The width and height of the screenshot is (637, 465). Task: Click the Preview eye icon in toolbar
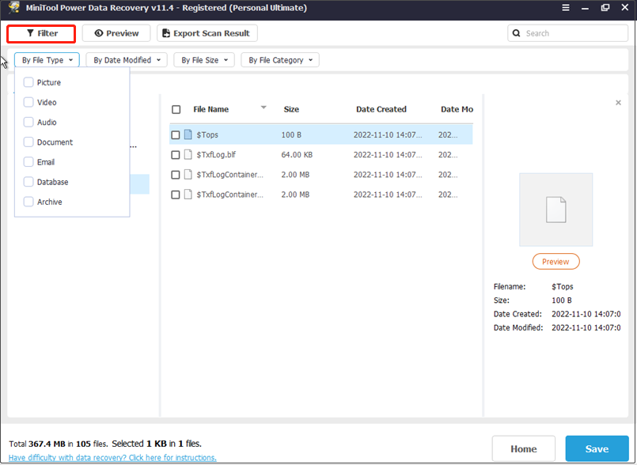pyautogui.click(x=99, y=33)
